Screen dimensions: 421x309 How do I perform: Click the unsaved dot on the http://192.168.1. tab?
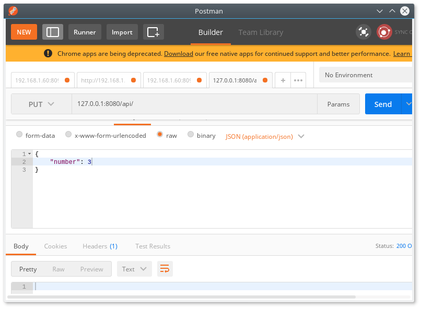point(133,80)
